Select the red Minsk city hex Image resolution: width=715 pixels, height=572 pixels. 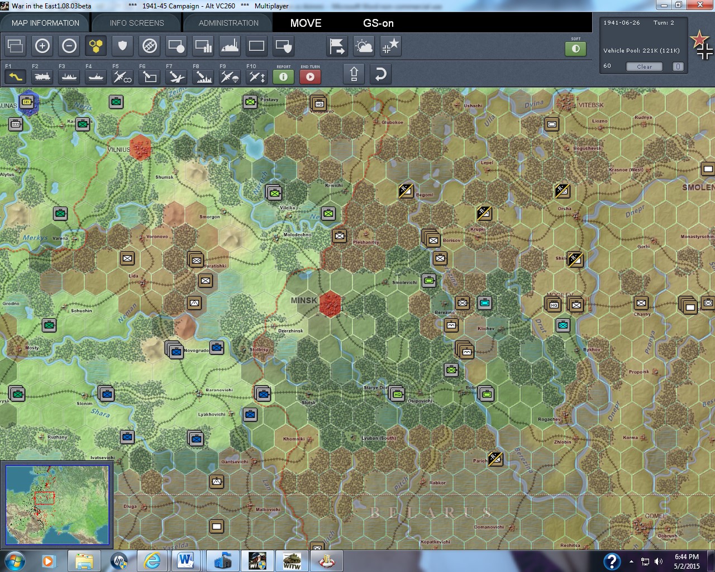[x=330, y=304]
